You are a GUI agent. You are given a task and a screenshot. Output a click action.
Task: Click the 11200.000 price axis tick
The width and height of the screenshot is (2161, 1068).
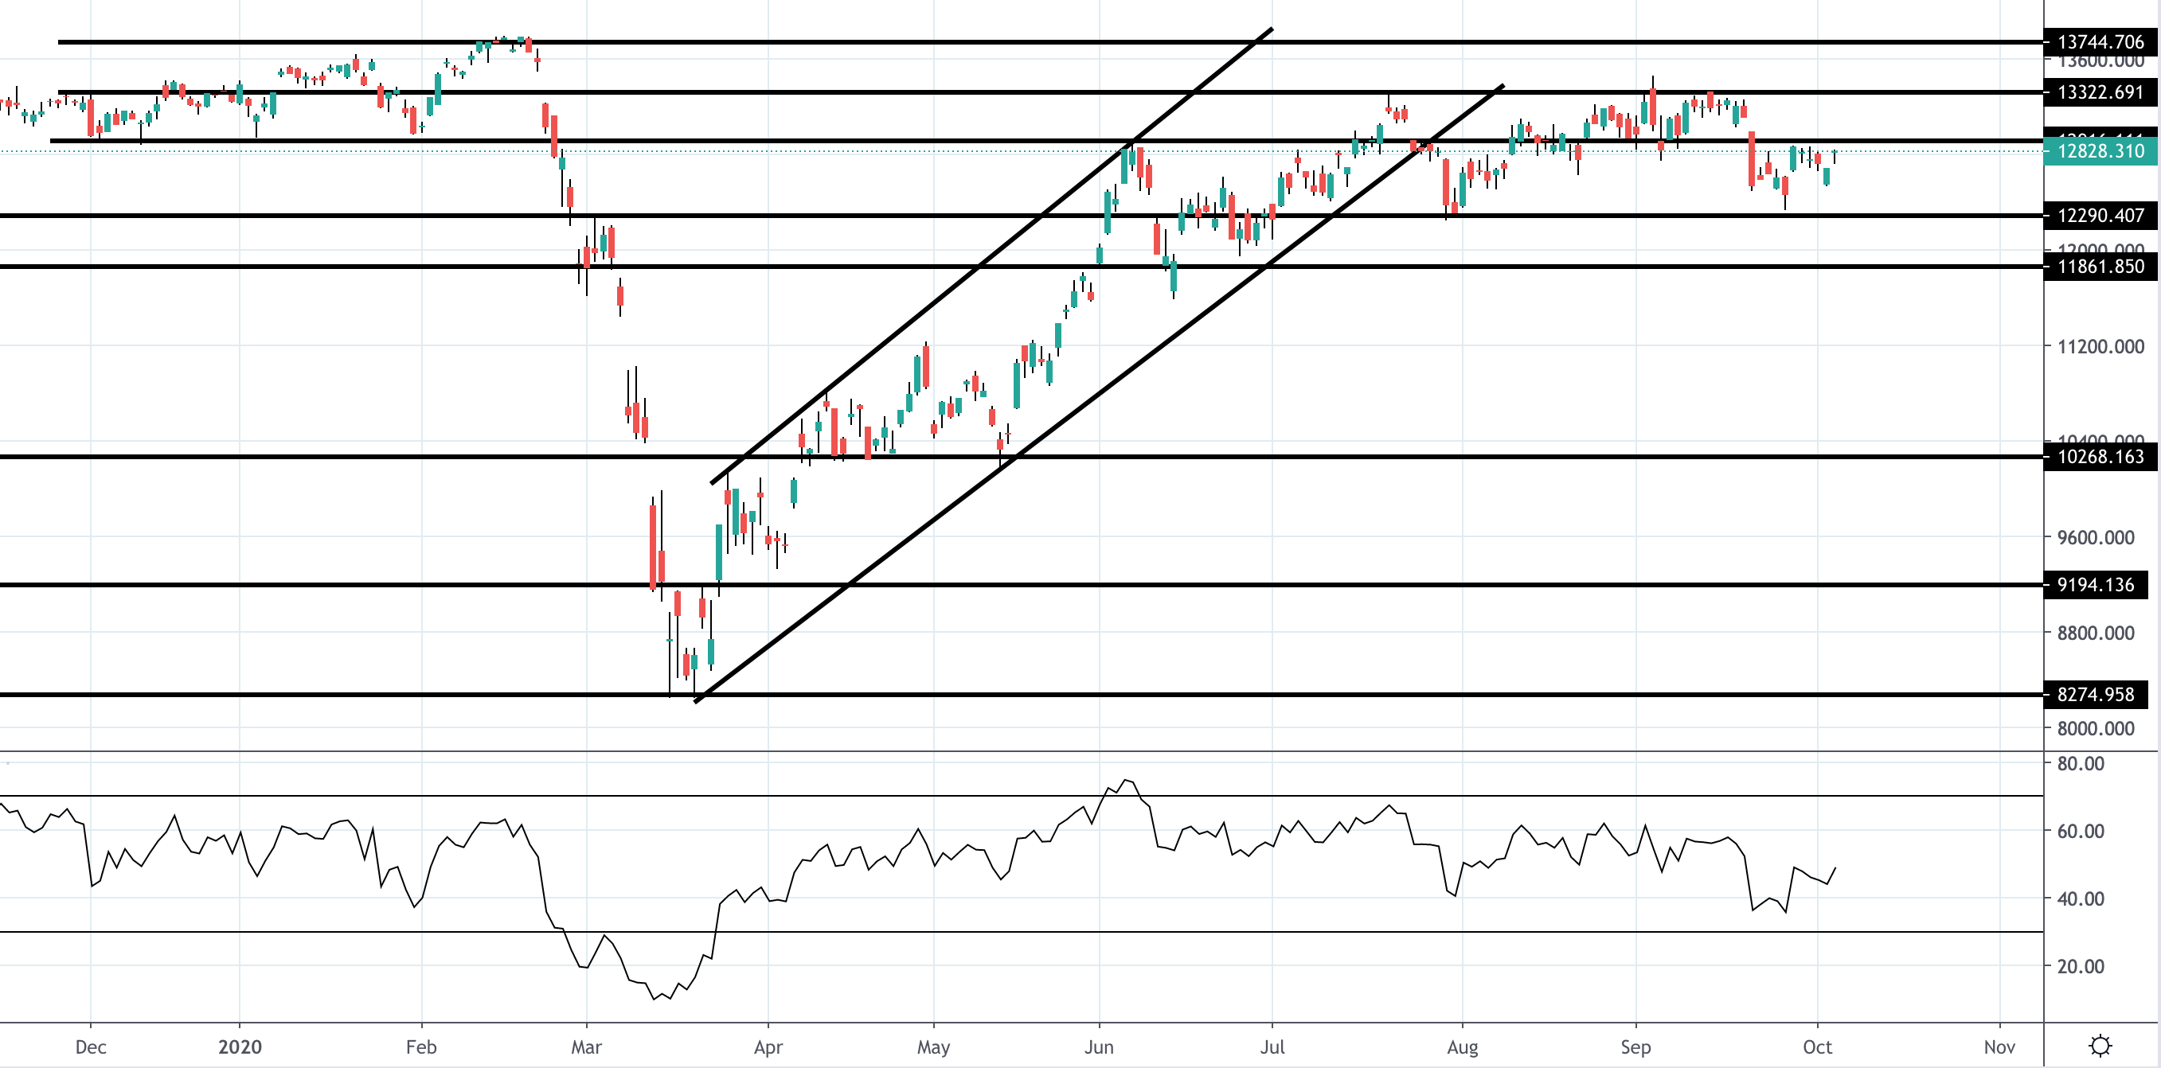pyautogui.click(x=2100, y=346)
